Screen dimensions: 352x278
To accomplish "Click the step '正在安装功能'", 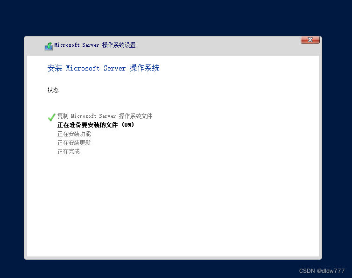I will tap(74, 134).
